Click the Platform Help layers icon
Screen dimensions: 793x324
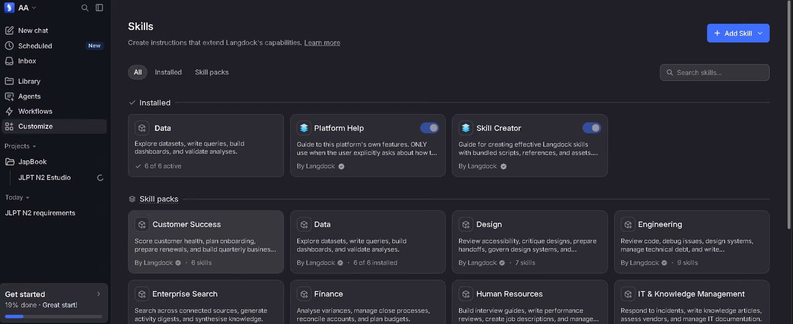point(304,128)
